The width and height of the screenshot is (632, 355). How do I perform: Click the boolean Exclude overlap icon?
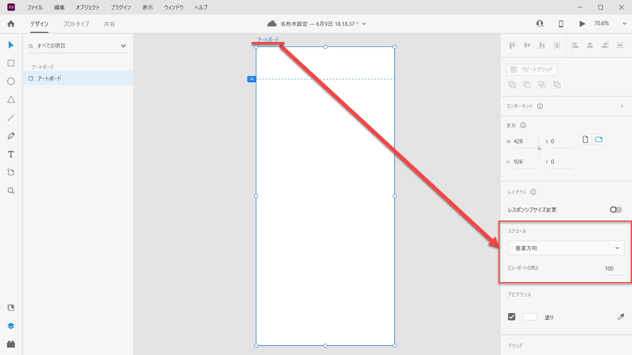point(557,85)
